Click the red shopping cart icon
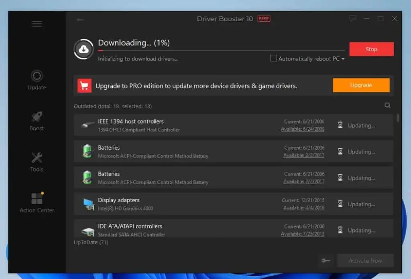 (85, 85)
